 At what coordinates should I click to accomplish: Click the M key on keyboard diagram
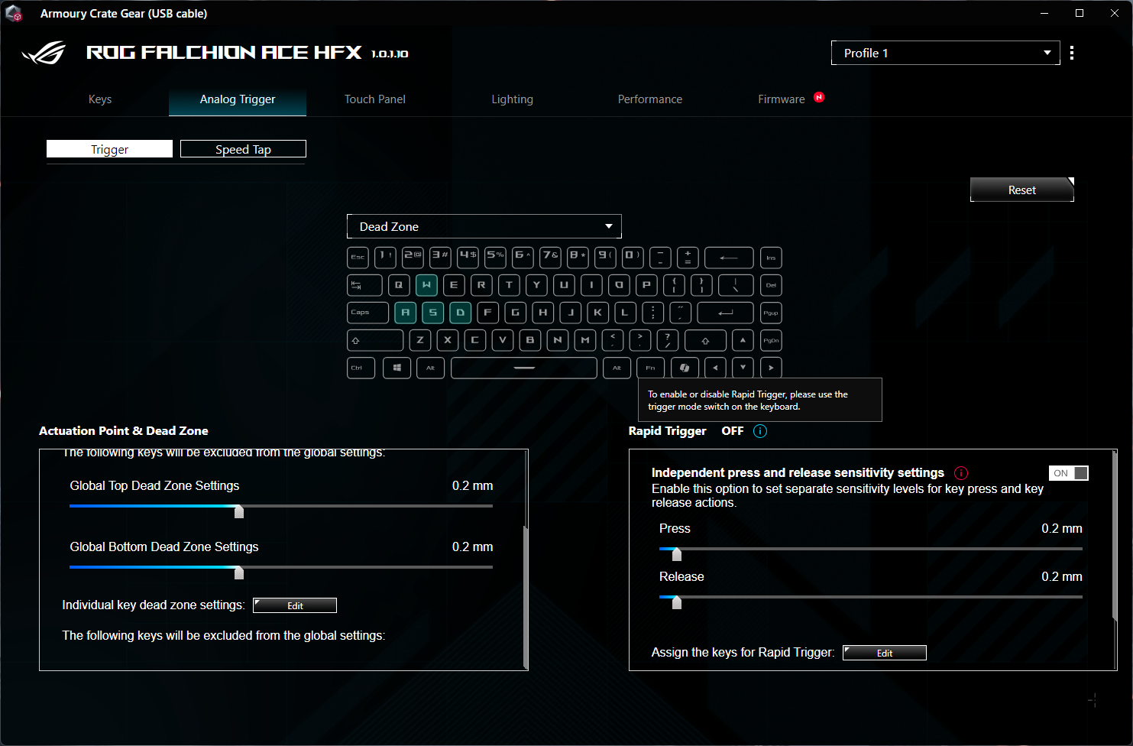585,340
